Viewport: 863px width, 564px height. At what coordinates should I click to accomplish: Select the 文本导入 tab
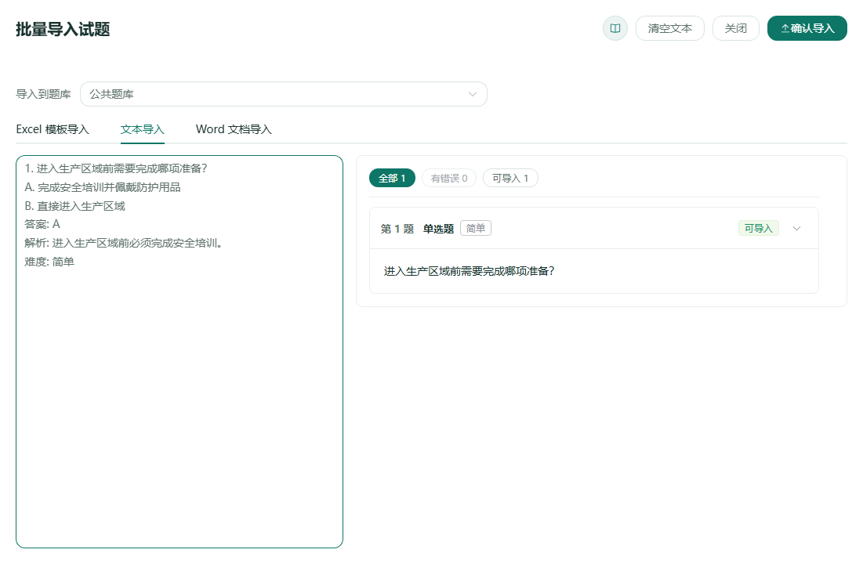coord(143,129)
